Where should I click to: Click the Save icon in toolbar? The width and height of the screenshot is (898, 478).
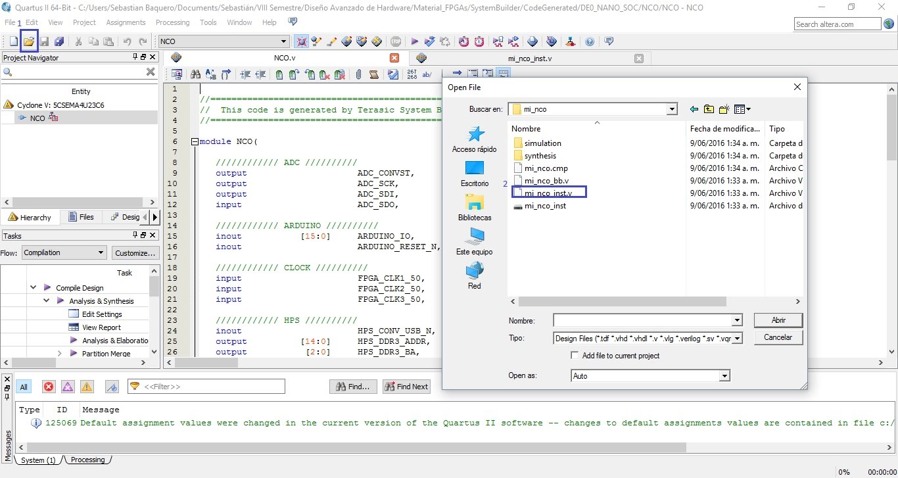[45, 41]
